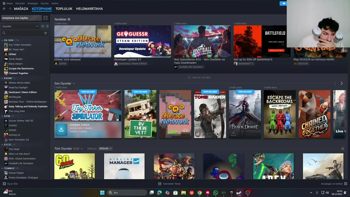Add a game via Oyun Ekle
Viewport: 350px width, 197px height.
coord(10,184)
